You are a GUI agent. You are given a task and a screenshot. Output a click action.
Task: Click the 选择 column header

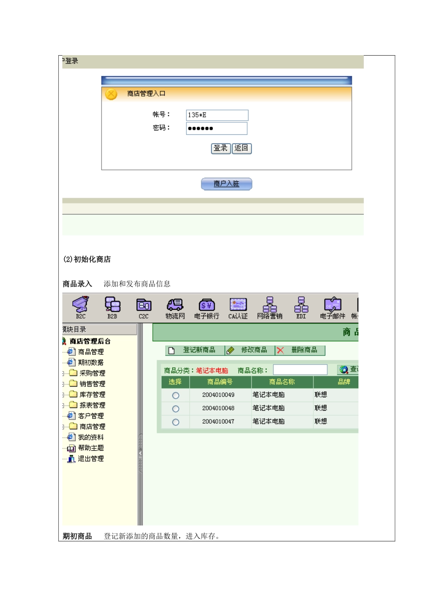tap(175, 382)
